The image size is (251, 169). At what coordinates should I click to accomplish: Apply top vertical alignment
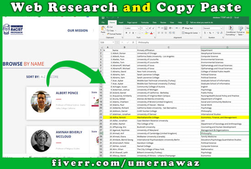[159, 28]
